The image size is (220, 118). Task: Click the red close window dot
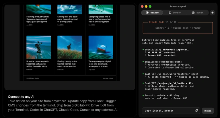tap(142, 7)
